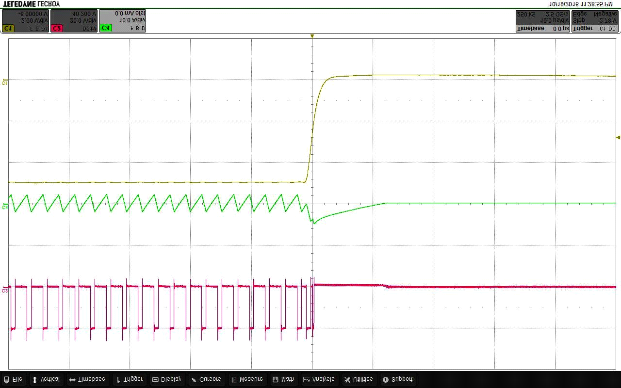Viewport: 621px width, 388px height.
Task: Select the C4 ground marker left of grid
Action: coord(5,206)
